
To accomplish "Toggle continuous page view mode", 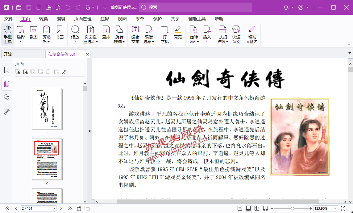I will coord(248,208).
